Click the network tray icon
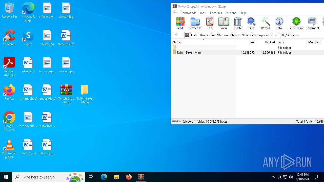Image resolution: width=324 pixels, height=182 pixels. coord(285,177)
